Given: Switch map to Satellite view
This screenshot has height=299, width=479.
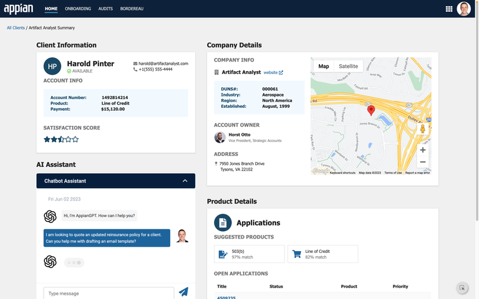Looking at the screenshot, I should pos(348,66).
